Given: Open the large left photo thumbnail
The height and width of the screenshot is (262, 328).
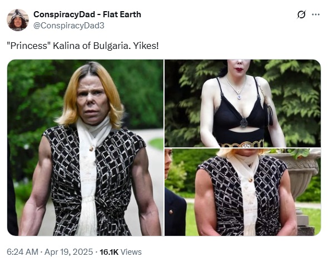Looking at the screenshot, I should (85, 147).
